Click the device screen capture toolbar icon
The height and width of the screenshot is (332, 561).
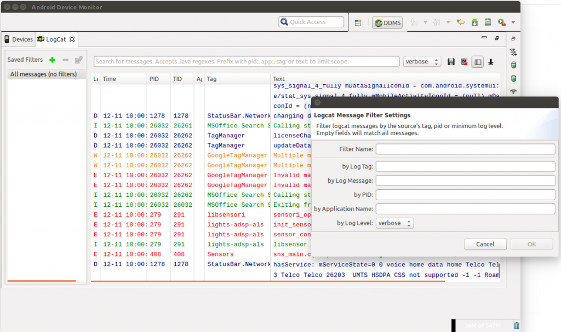488,22
